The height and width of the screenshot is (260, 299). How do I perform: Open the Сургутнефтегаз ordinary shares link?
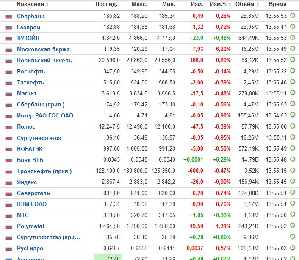tap(39, 138)
